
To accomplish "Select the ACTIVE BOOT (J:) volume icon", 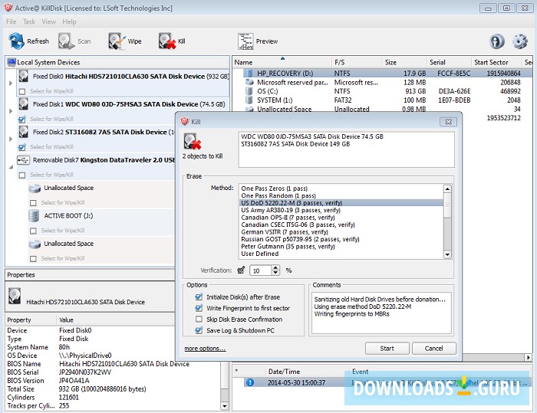I will click(x=34, y=216).
